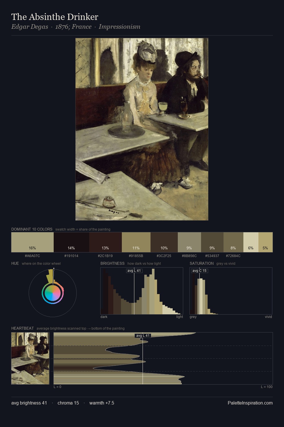Viewport: 284px width, 427px height.
Task: Click the footer stat chroma 15
Action: (68, 403)
